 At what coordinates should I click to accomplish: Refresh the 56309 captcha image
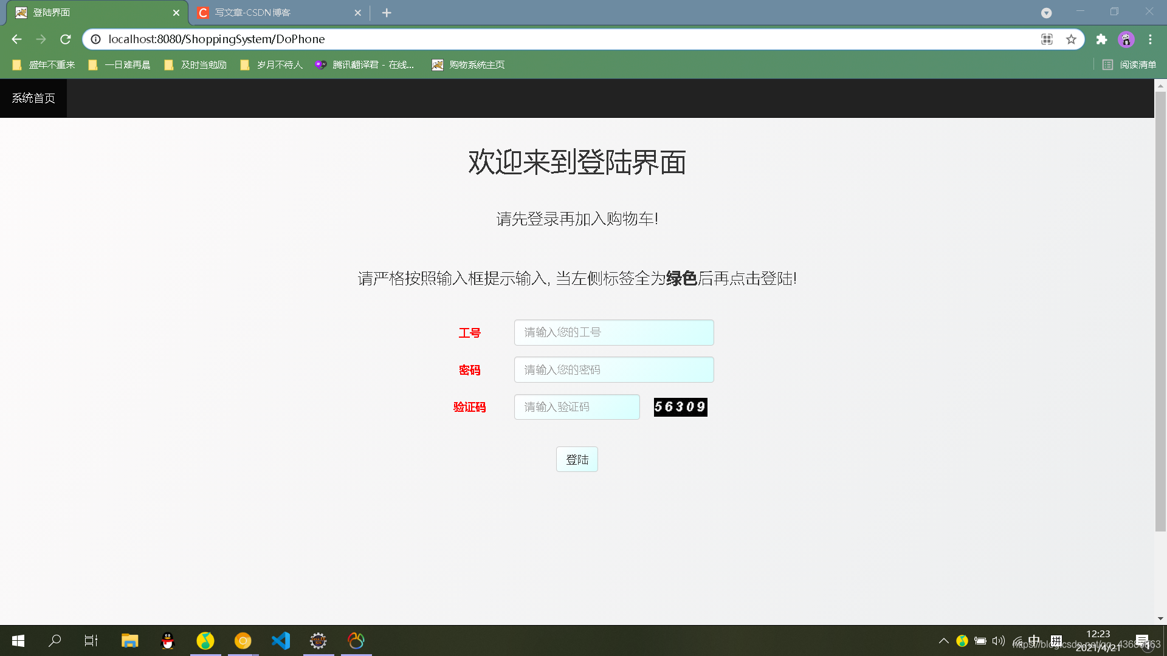point(680,407)
